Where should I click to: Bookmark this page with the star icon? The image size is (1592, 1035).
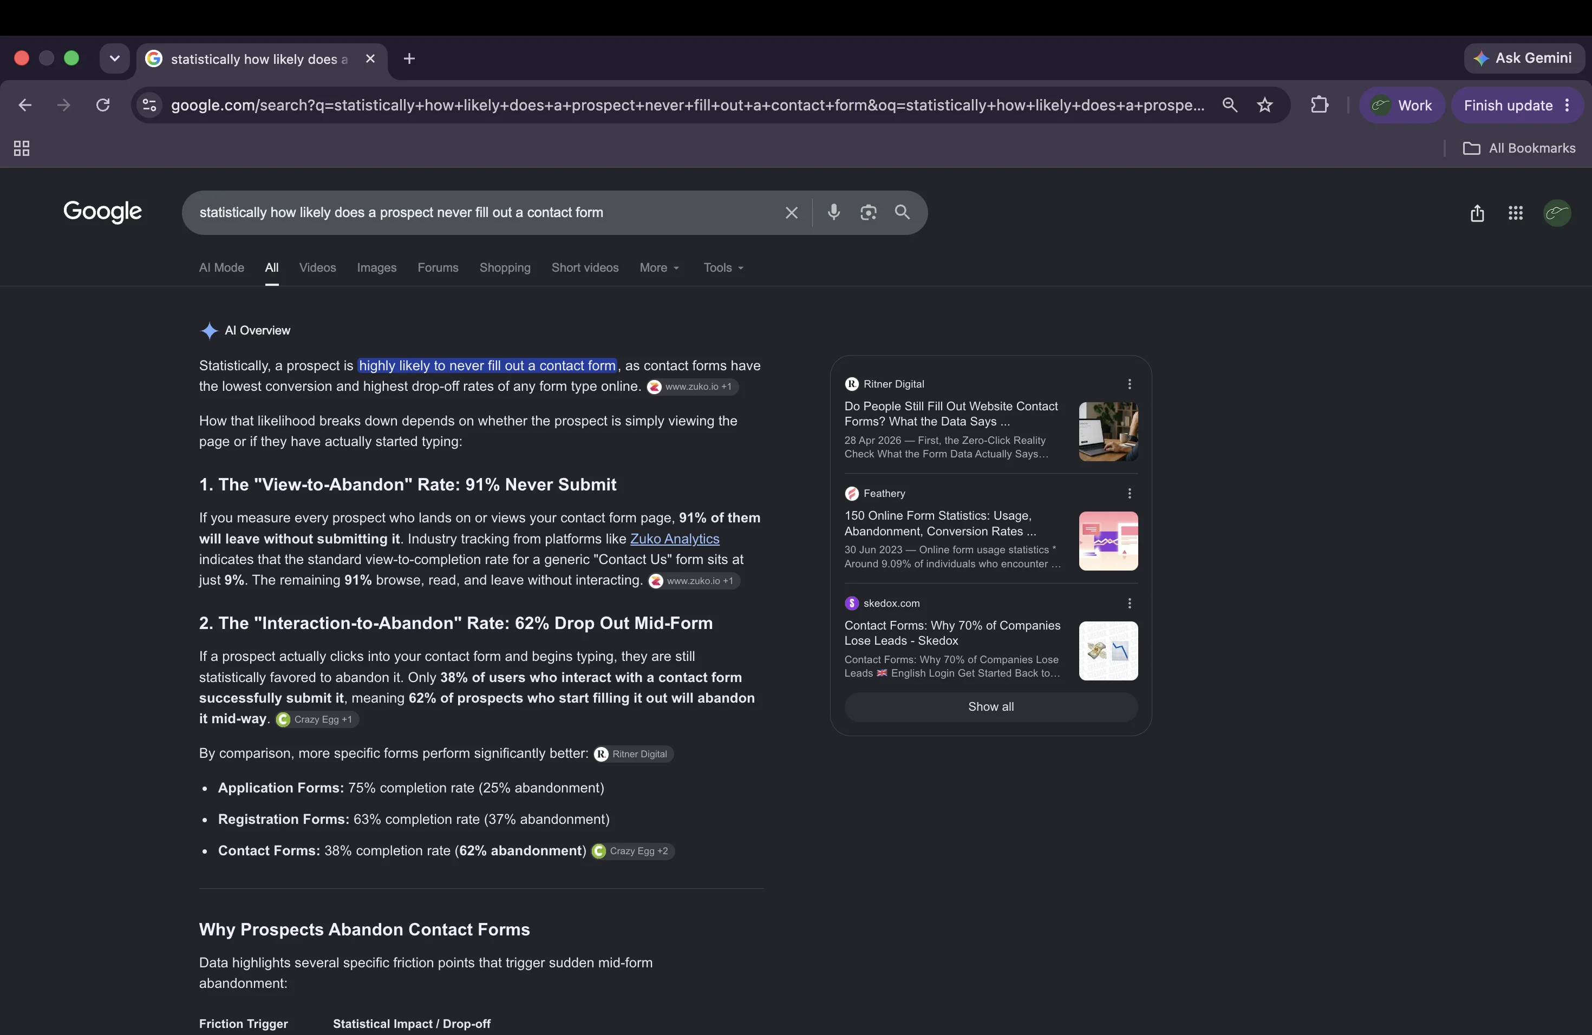coord(1264,105)
